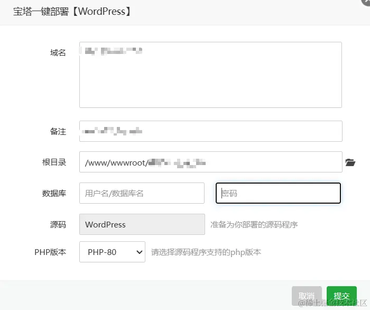Open the root directory folder browser icon
This screenshot has width=370, height=310.
(350, 162)
